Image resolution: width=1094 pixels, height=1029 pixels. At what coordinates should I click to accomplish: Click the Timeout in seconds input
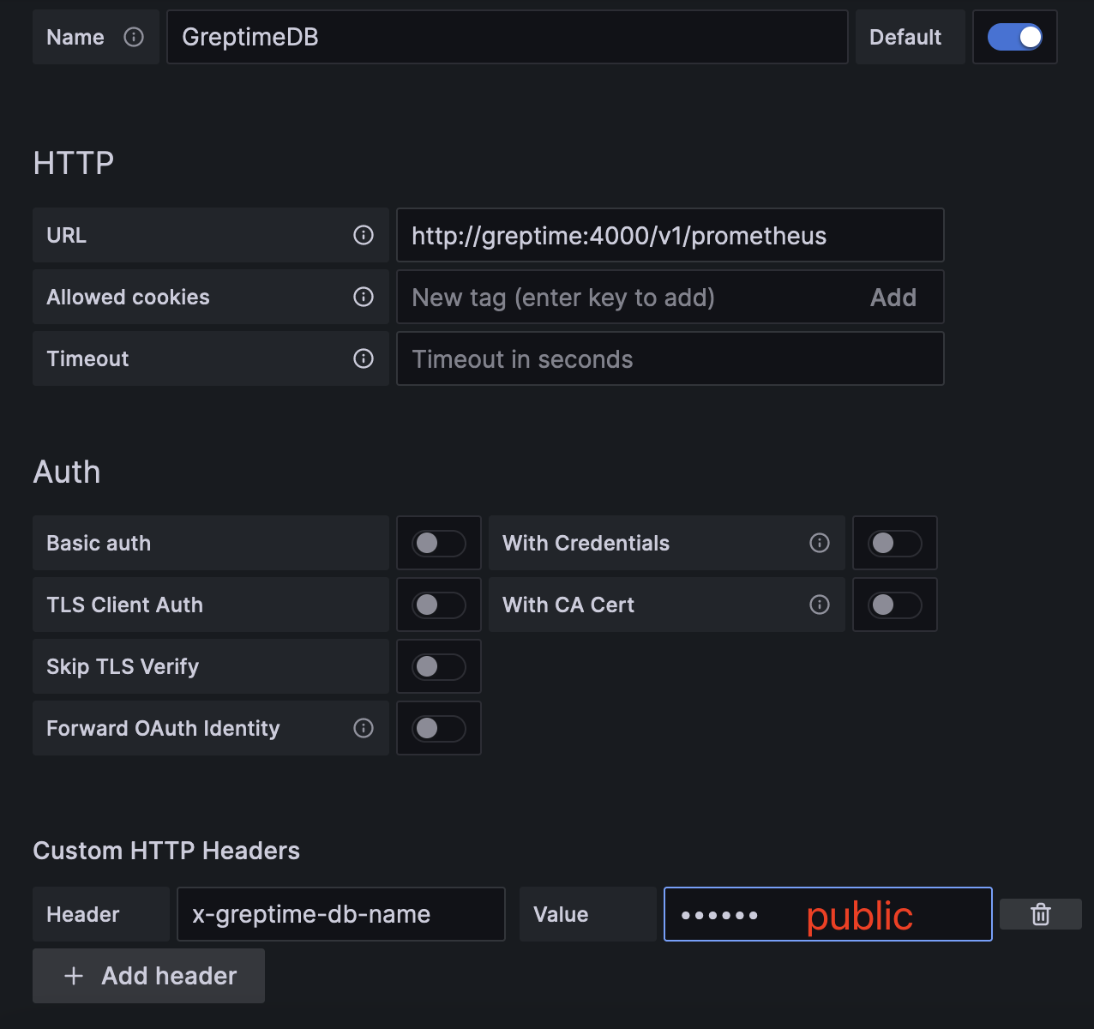point(669,358)
